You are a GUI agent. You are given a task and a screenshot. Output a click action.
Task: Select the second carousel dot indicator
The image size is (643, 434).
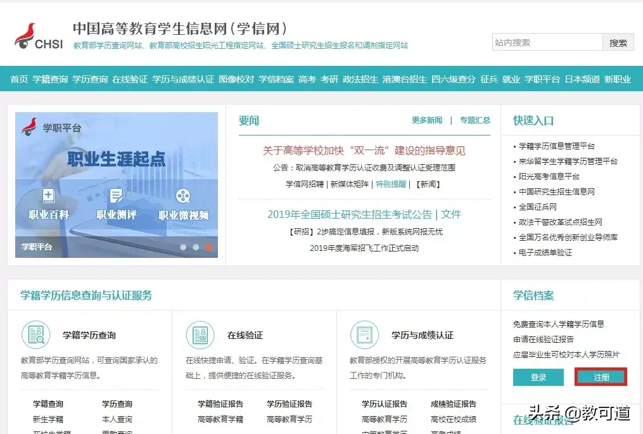196,247
